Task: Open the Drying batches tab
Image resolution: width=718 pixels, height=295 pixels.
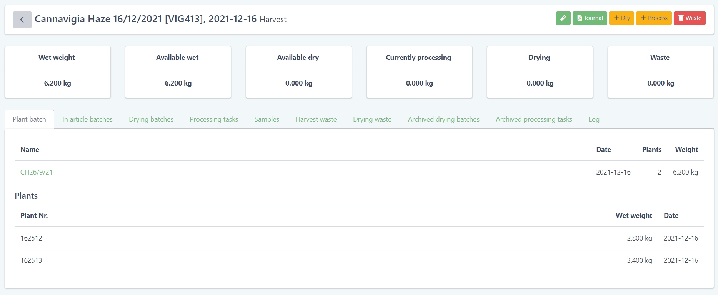Action: tap(151, 119)
